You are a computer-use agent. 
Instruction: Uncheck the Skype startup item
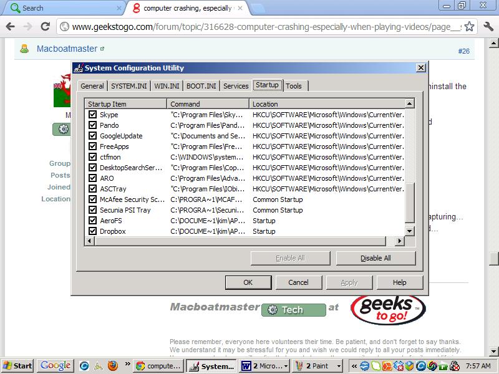[92, 115]
